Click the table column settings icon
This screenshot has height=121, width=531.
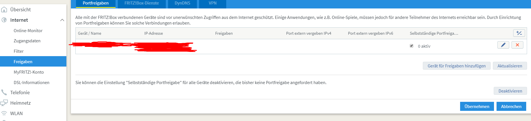519,33
